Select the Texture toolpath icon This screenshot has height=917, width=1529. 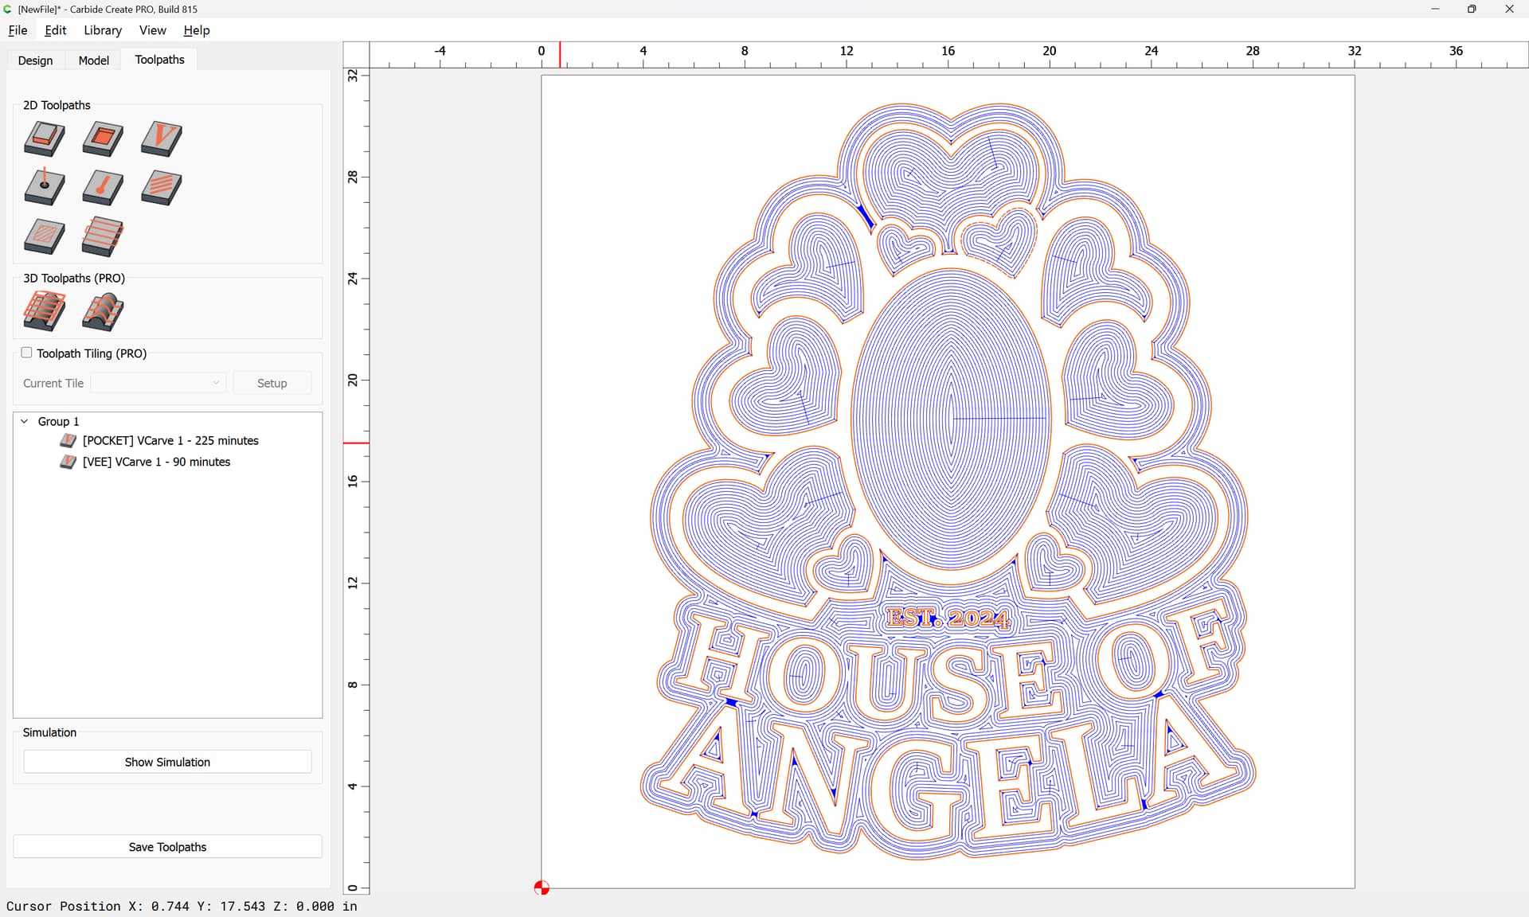point(162,188)
